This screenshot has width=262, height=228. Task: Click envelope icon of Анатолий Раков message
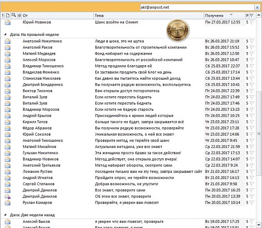tap(7, 47)
